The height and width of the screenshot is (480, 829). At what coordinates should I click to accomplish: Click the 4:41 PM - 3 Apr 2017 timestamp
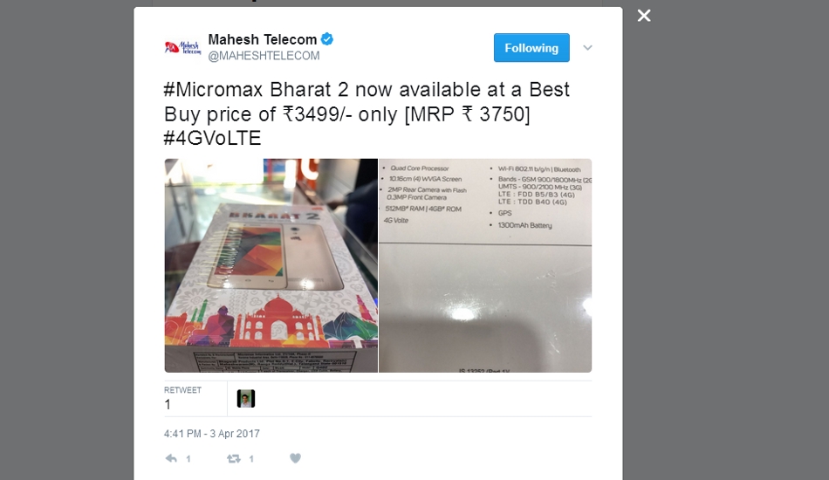pos(211,434)
